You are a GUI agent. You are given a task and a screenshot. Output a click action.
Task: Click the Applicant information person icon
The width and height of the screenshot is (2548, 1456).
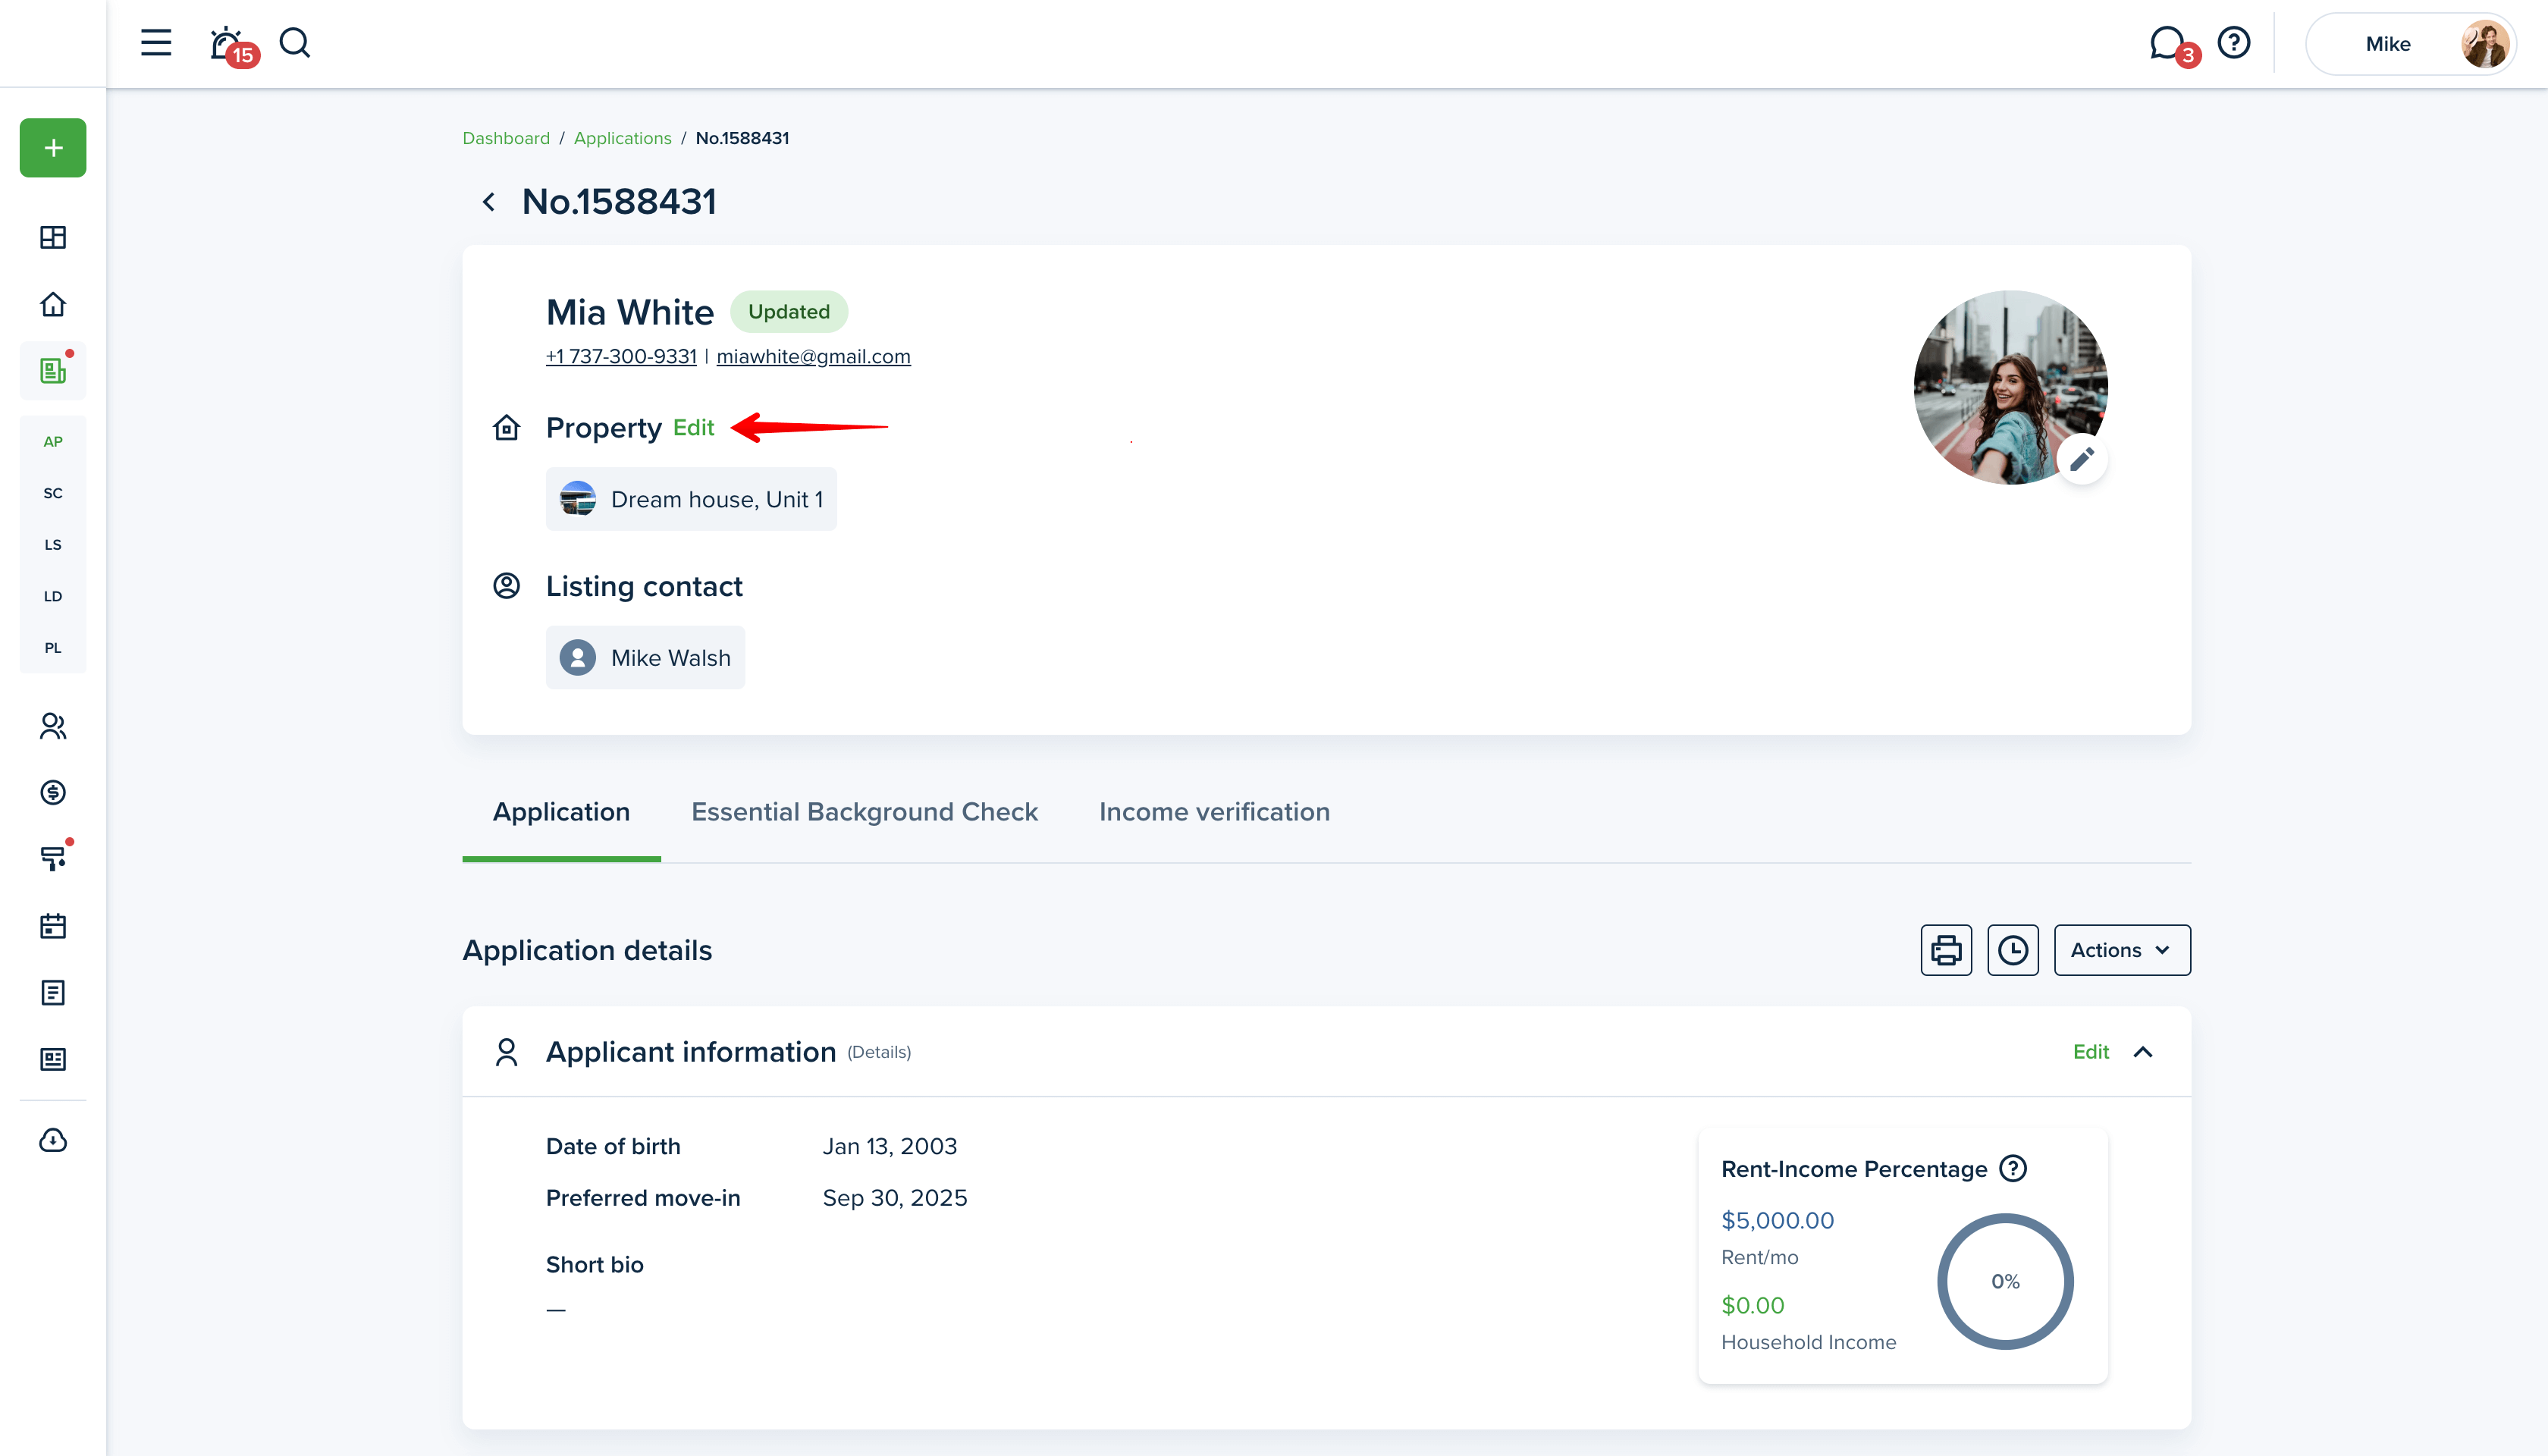(507, 1052)
